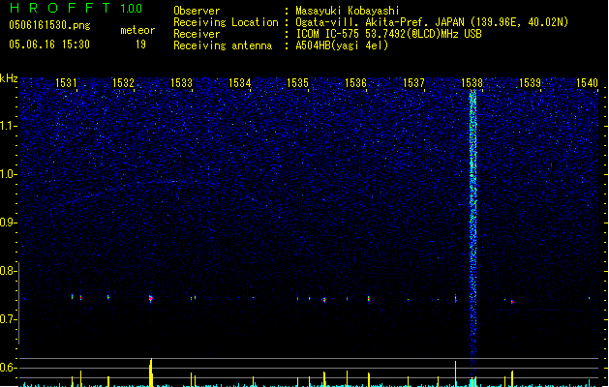Click the bright red meteor echo after 1532

pyautogui.click(x=151, y=299)
